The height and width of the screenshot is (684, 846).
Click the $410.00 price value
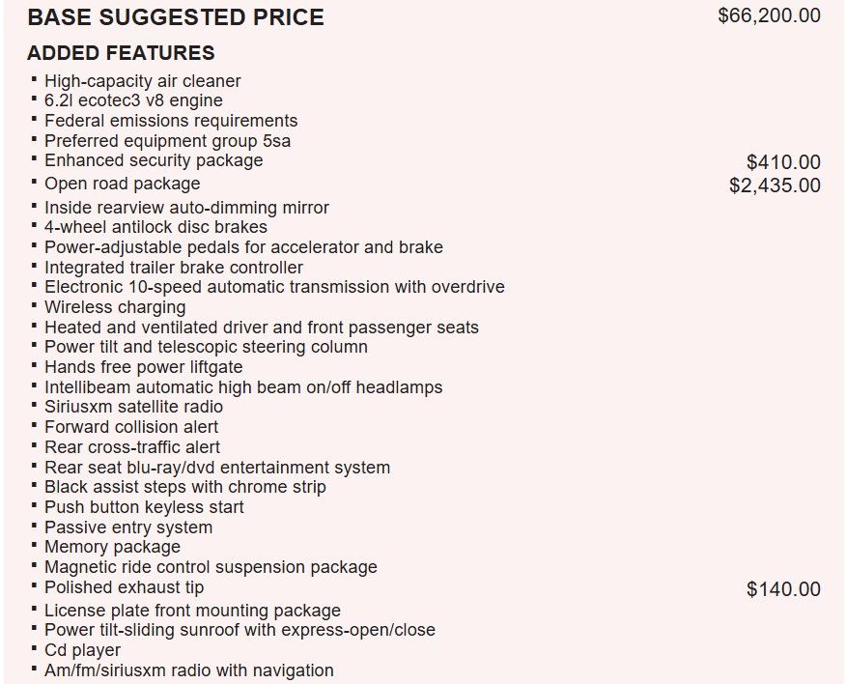click(783, 162)
